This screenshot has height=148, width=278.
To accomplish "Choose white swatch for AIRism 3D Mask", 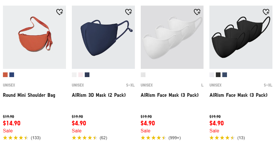I will click(x=74, y=75).
